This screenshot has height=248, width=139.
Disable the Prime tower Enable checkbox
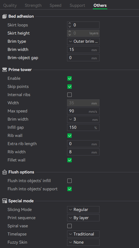(69, 78)
